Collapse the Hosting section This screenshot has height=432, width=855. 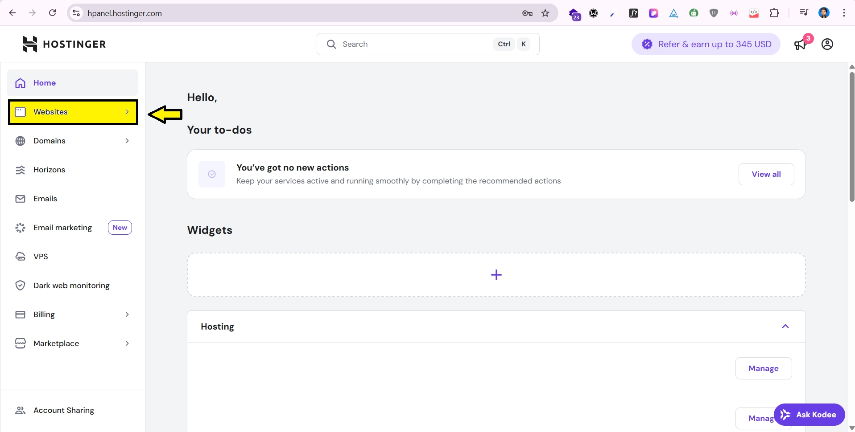click(x=785, y=326)
